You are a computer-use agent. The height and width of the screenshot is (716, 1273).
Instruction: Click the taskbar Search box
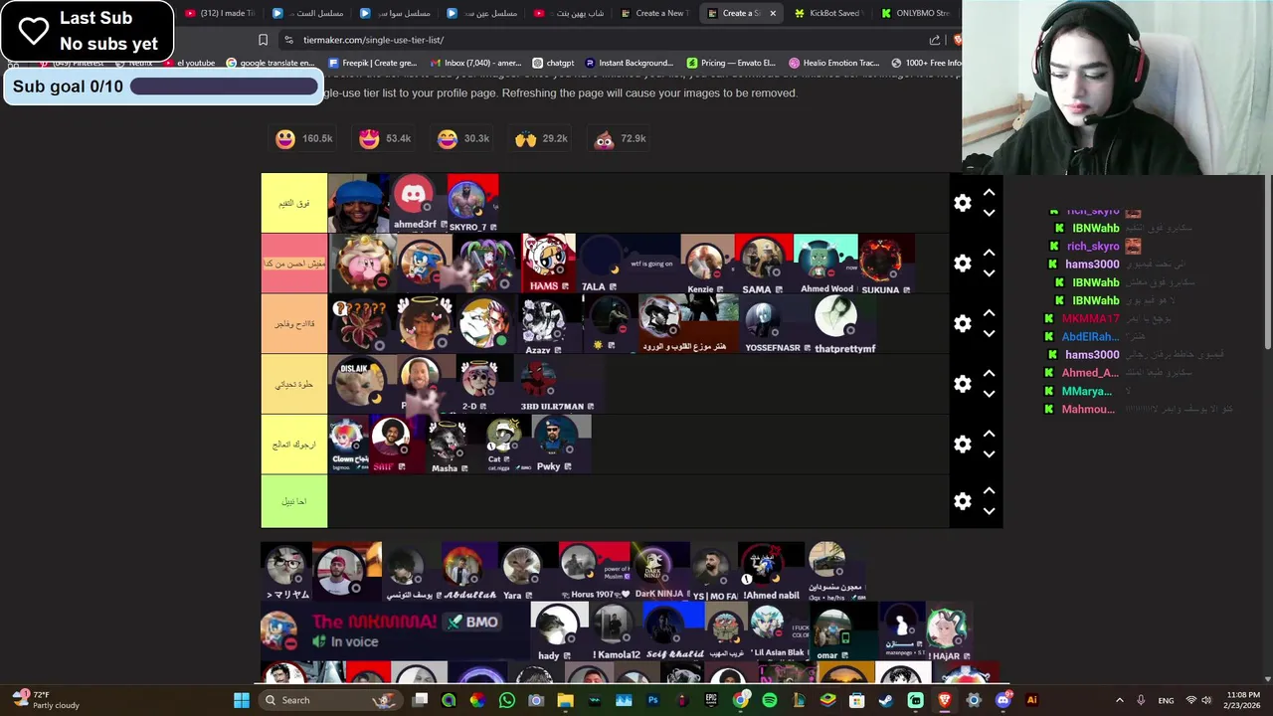pyautogui.click(x=330, y=700)
